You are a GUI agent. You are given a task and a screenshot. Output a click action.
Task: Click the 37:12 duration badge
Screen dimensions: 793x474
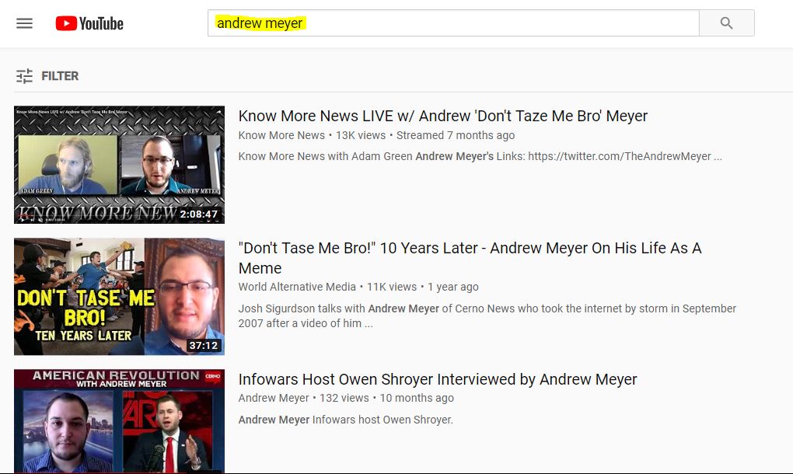point(204,346)
